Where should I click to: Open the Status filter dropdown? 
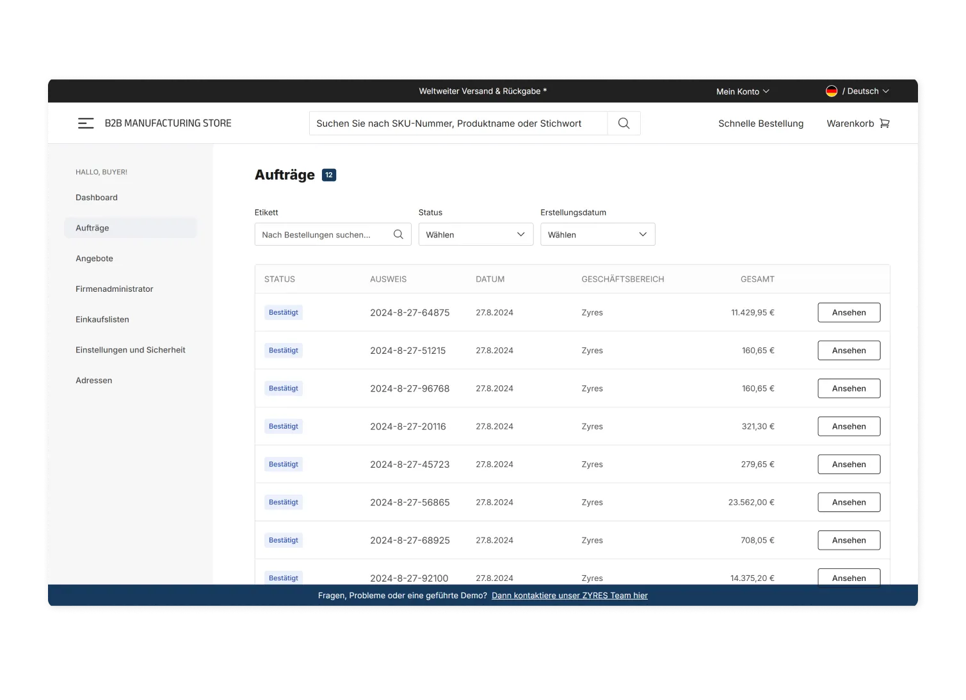point(476,235)
